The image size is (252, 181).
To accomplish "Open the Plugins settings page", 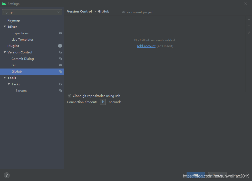I will [x=13, y=46].
